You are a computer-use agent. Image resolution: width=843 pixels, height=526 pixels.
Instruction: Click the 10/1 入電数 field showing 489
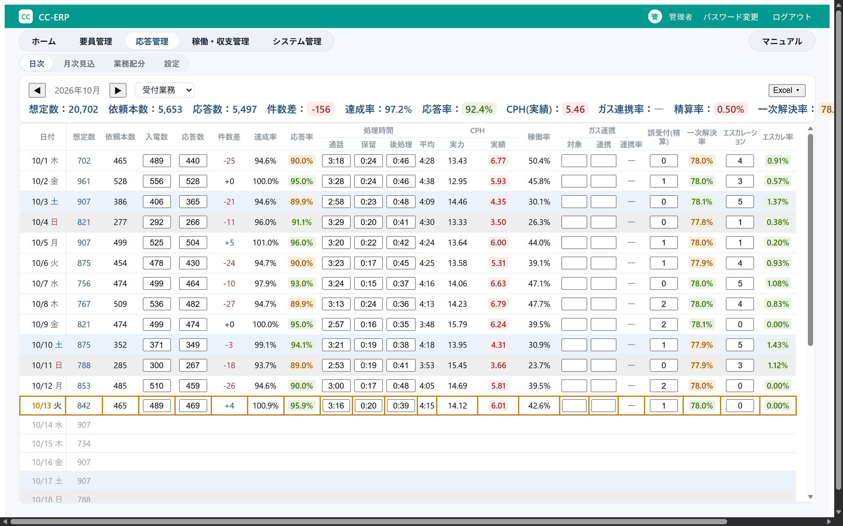tap(157, 161)
